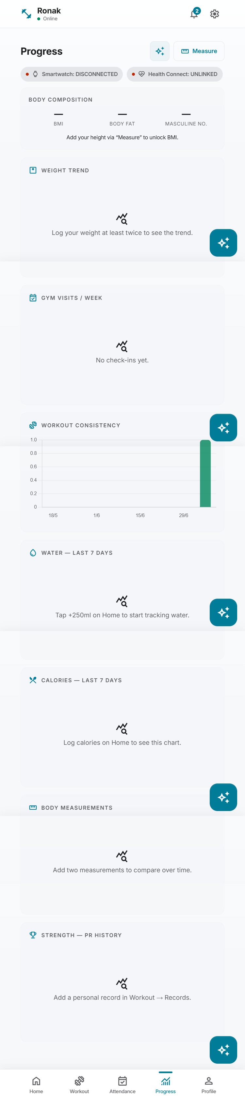Click the Gym Visits / Week calendar icon
The height and width of the screenshot is (1101, 245).
33,298
